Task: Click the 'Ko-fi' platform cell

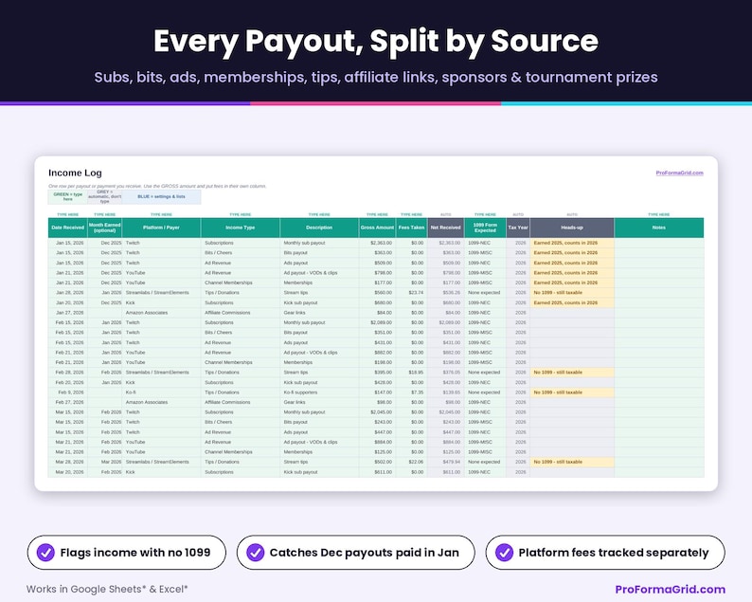Action: [x=161, y=392]
